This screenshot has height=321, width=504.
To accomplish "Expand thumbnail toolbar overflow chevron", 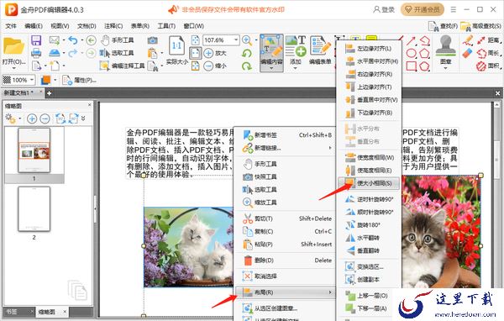I will (x=83, y=118).
